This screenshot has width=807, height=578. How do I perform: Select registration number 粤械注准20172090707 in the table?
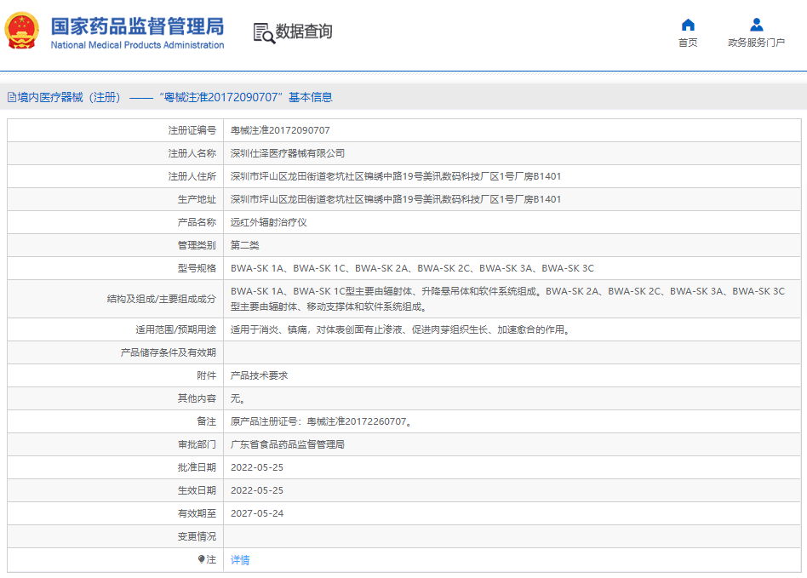[280, 130]
